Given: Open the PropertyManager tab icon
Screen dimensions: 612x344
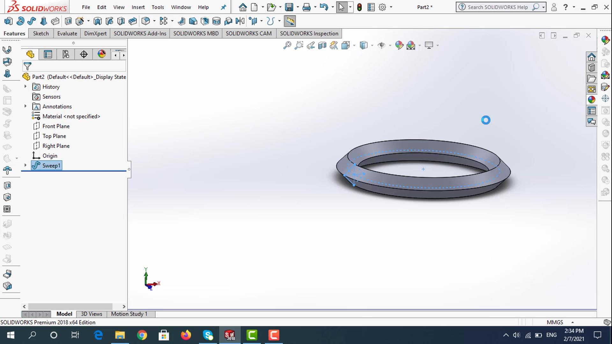Looking at the screenshot, I should click(x=48, y=54).
